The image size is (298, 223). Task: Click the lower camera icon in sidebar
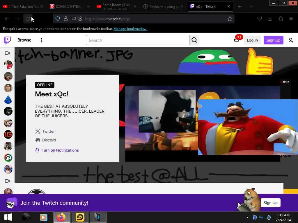click(x=7, y=181)
